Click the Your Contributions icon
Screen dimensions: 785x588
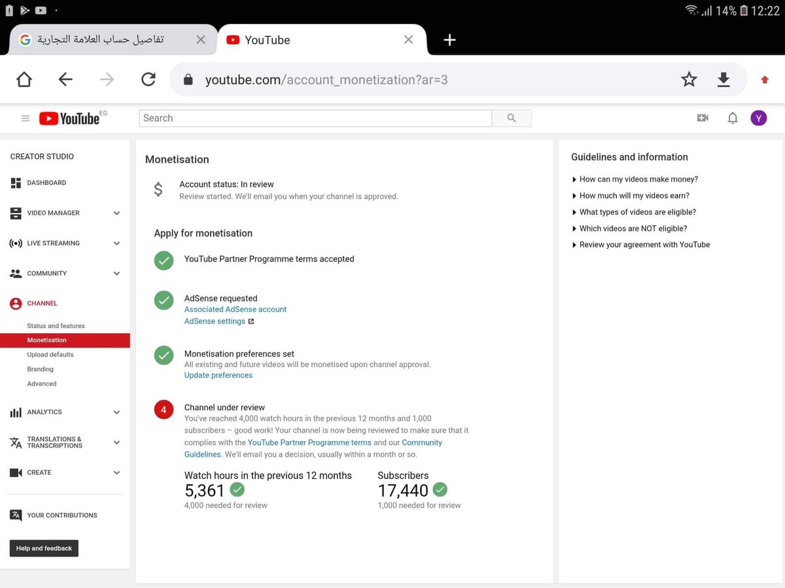click(16, 515)
